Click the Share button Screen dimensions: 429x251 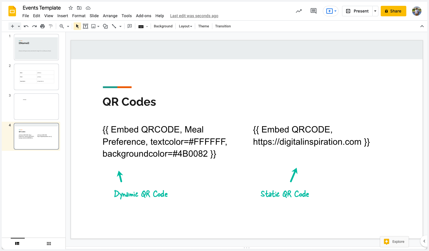[x=393, y=11]
